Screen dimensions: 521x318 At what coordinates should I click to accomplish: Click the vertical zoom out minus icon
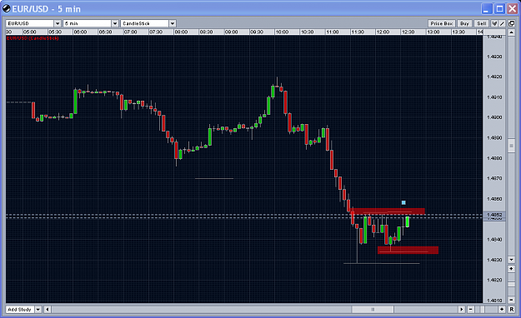(511, 300)
